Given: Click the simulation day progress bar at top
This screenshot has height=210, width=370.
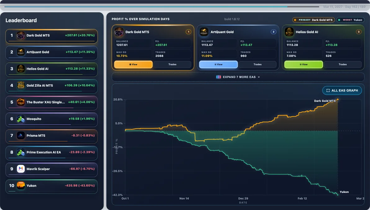Looking at the screenshot, I should [x=162, y=7].
